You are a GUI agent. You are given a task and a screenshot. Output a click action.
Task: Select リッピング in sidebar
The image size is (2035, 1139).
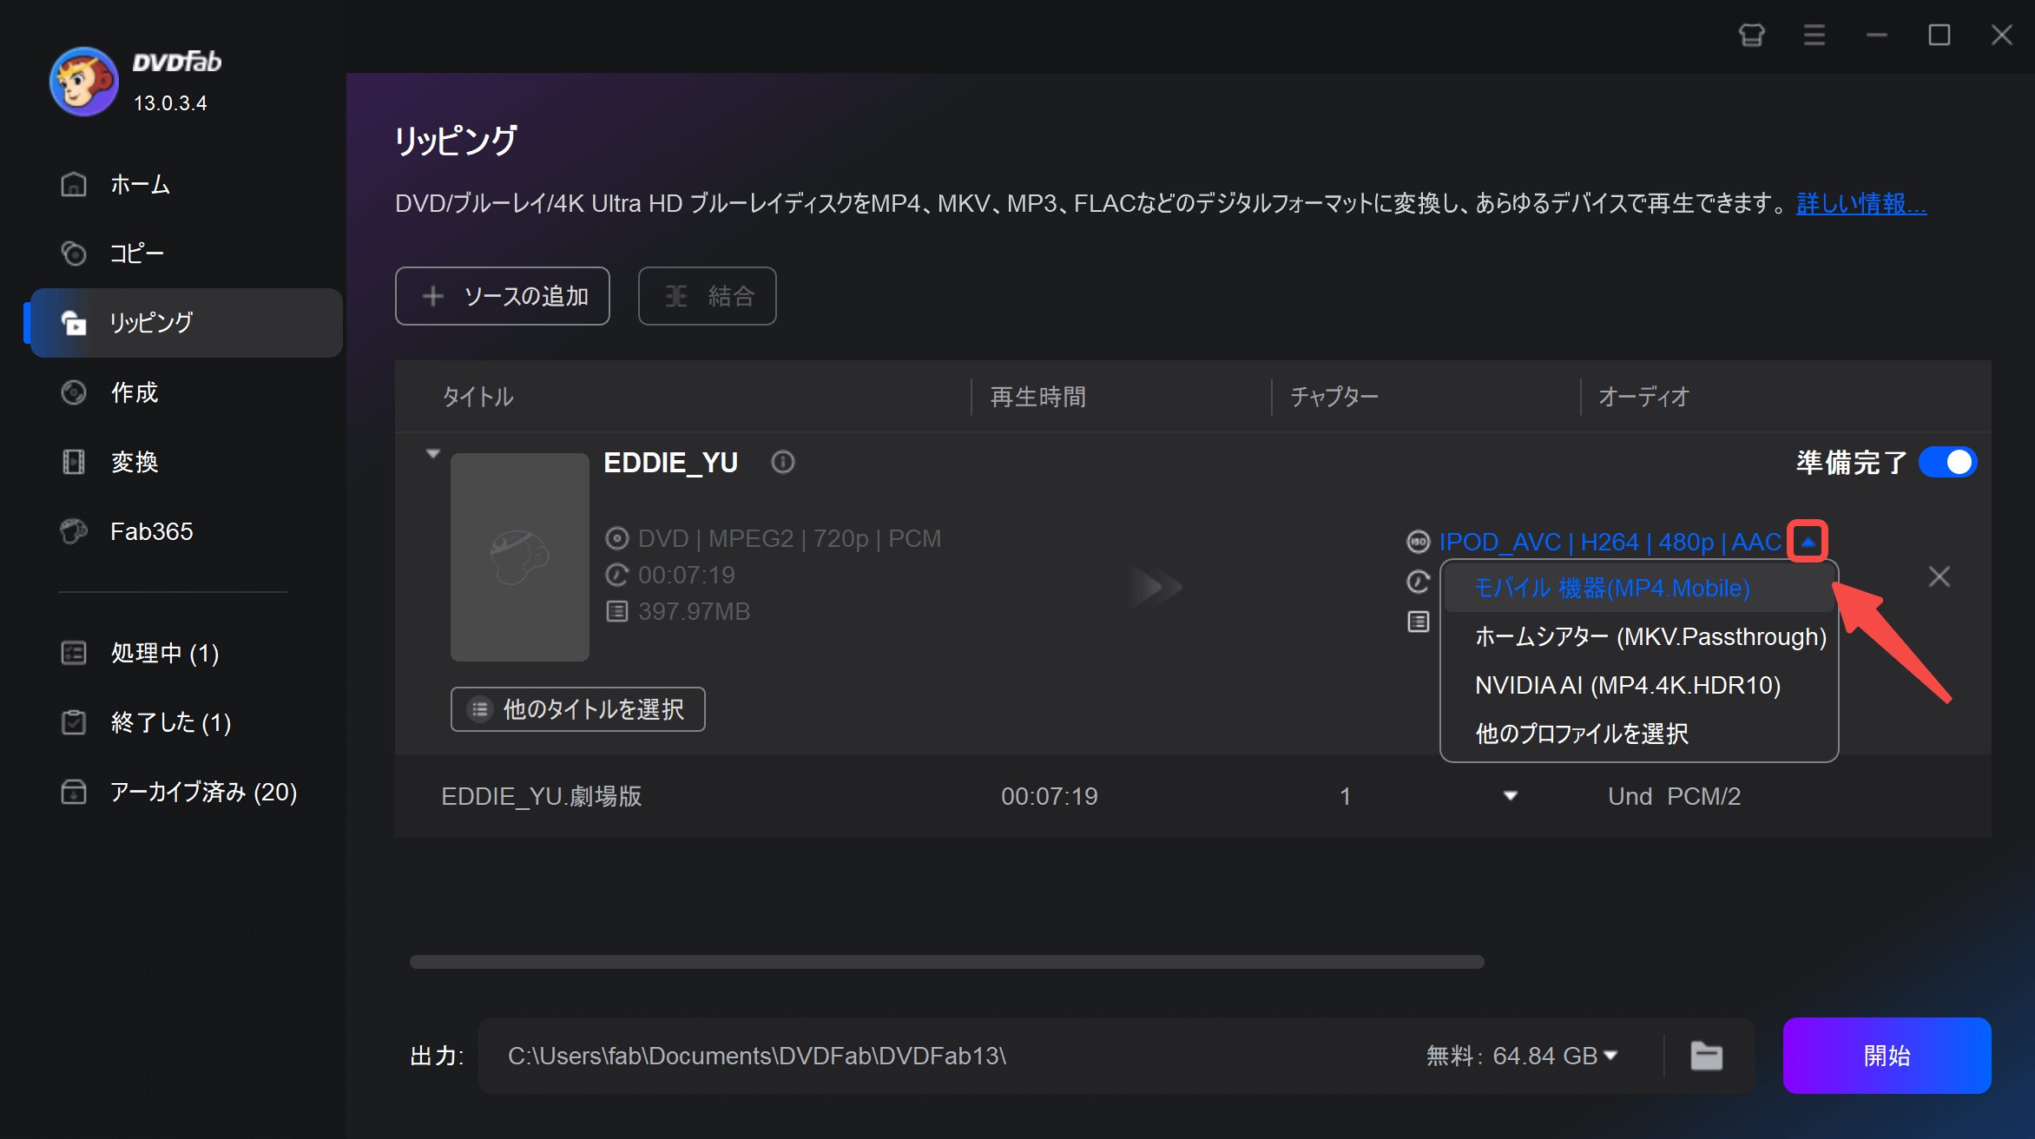click(x=186, y=323)
